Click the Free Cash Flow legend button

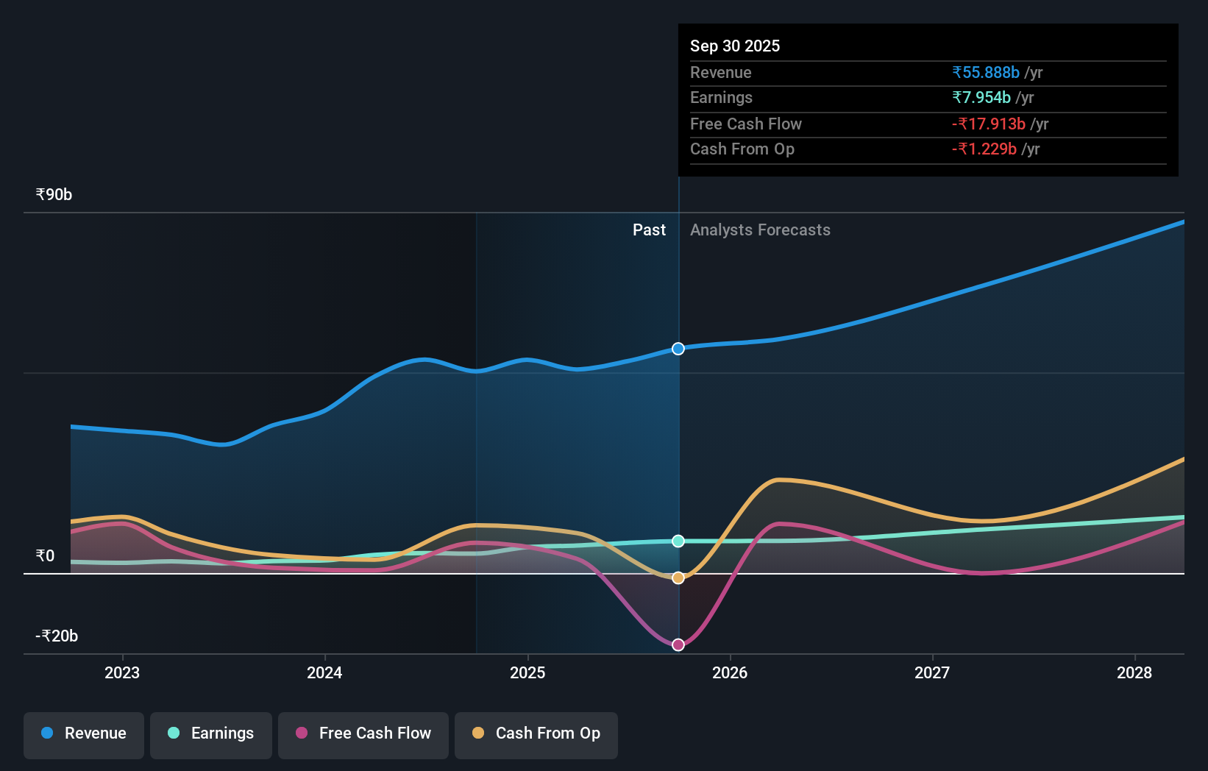(363, 733)
